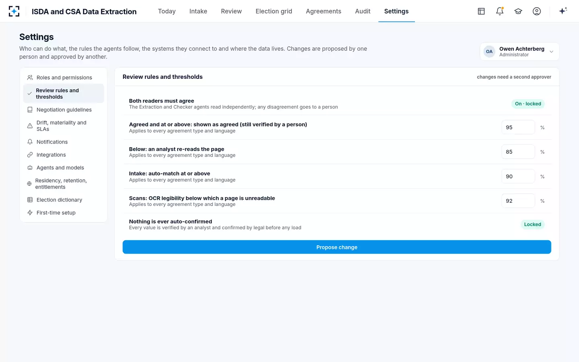Click the 'Review rules and thresholds' panel title

point(162,77)
